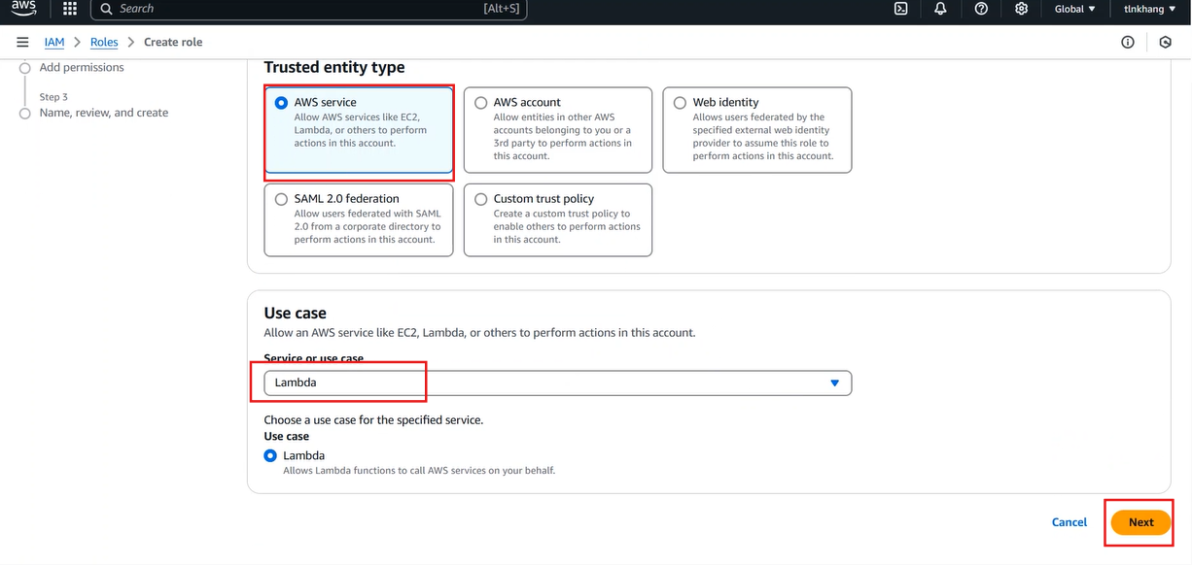Image resolution: width=1192 pixels, height=565 pixels.
Task: Click the search magnifier icon
Action: (106, 9)
